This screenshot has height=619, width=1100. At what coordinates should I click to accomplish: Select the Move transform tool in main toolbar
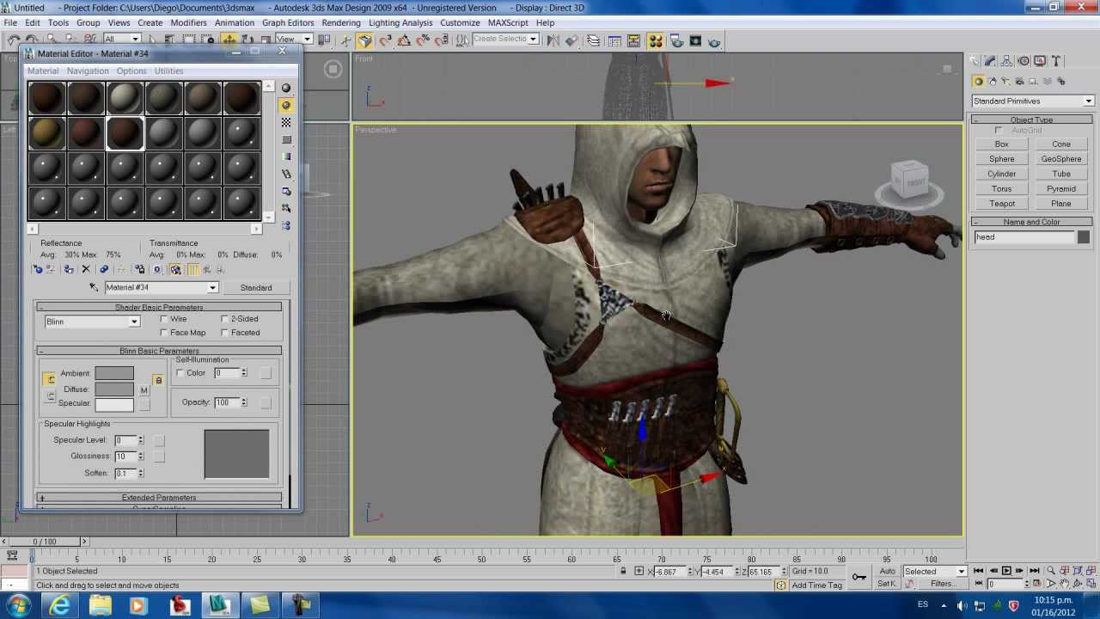(x=229, y=40)
